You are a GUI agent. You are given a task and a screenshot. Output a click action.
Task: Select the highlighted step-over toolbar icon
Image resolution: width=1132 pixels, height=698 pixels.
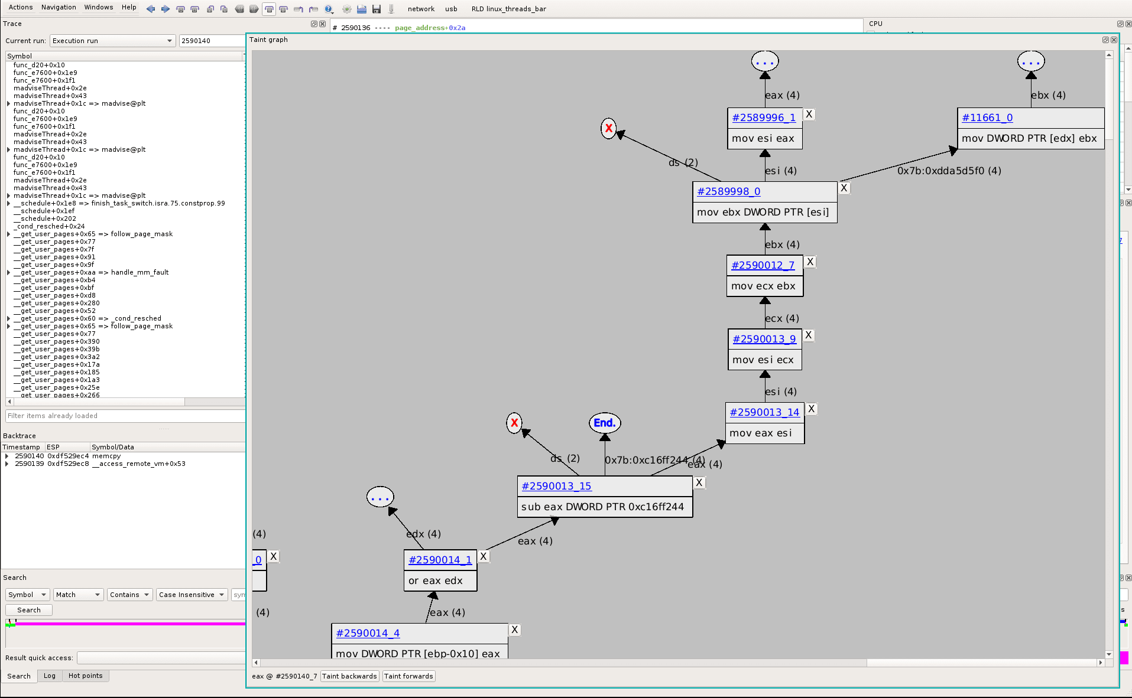click(x=270, y=9)
